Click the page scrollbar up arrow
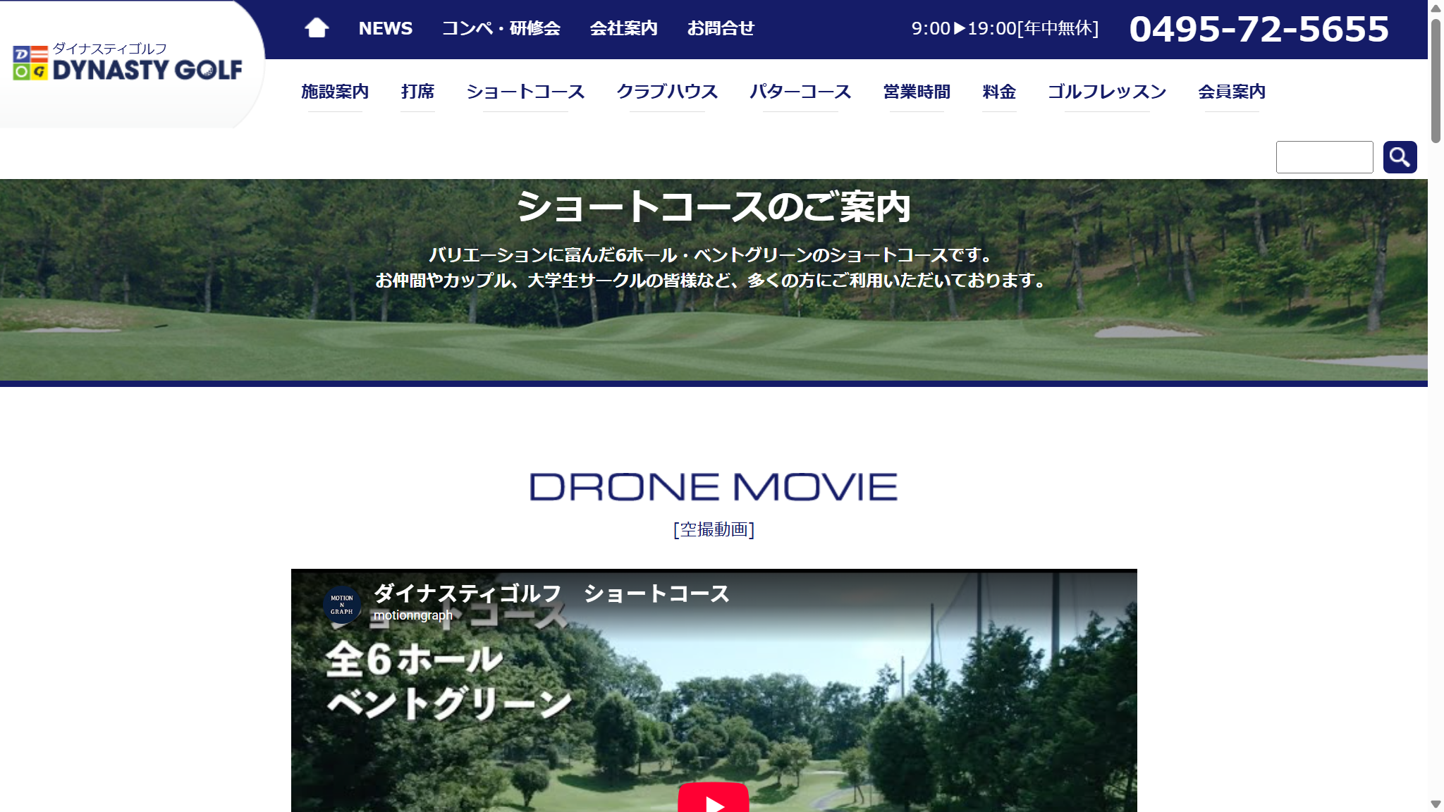 [1436, 8]
